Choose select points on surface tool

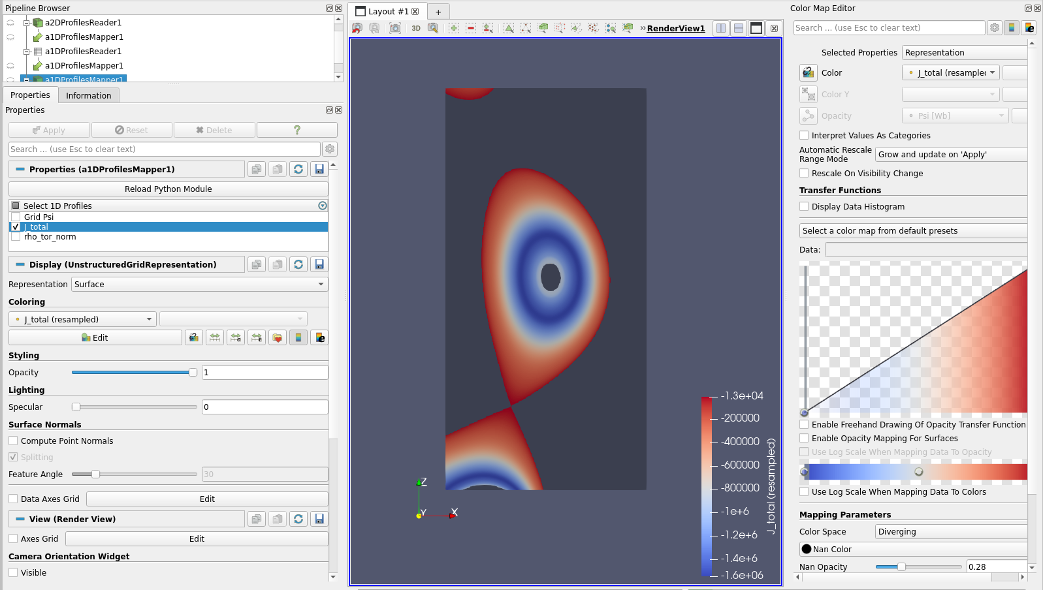(526, 28)
